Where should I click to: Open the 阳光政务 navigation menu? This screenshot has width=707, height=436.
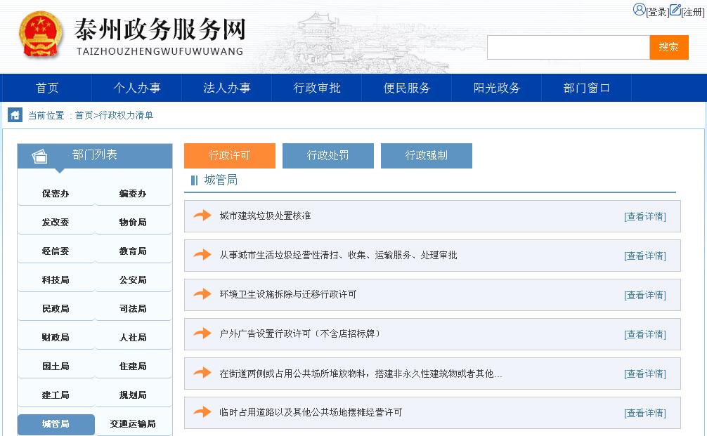(497, 88)
